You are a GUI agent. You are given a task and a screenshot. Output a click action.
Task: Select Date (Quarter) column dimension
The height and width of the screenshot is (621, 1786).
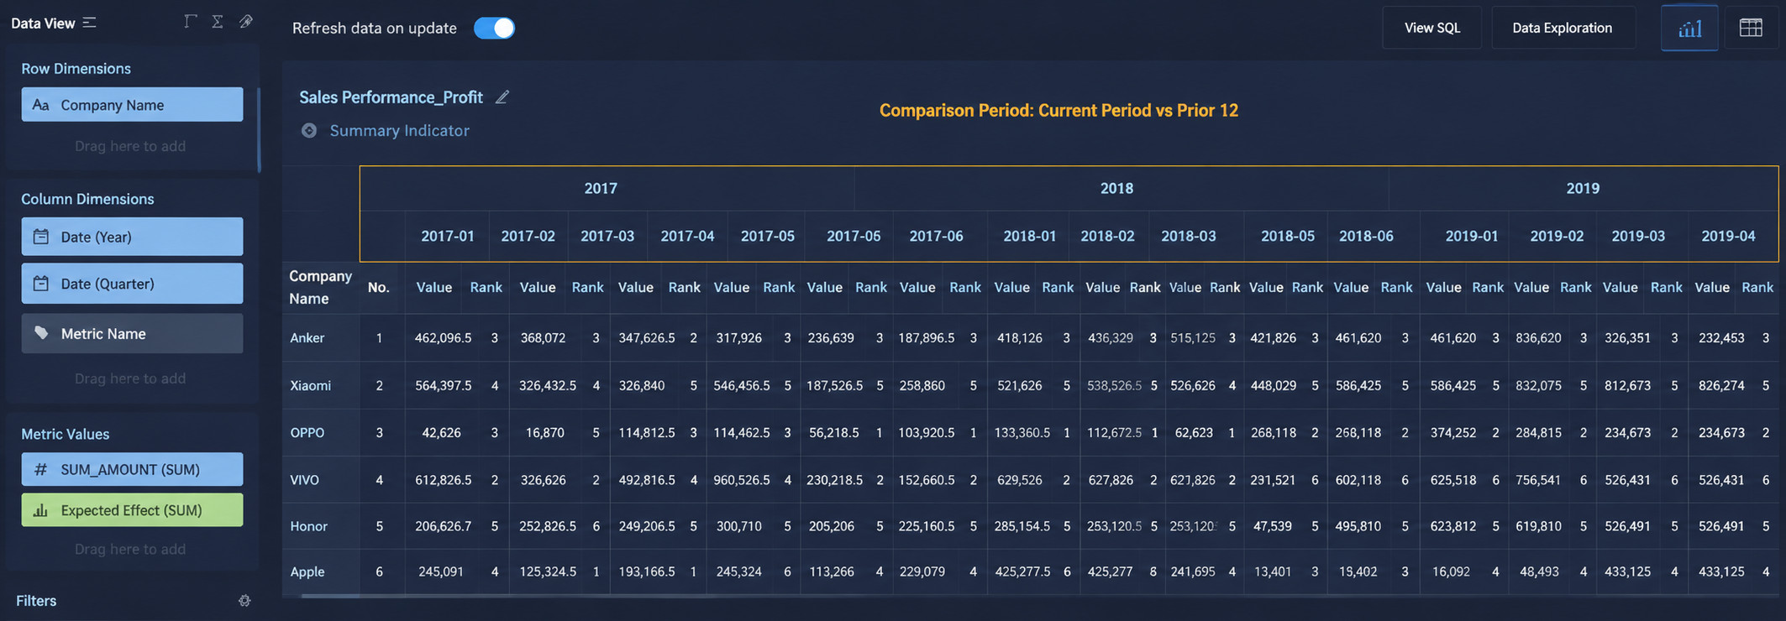click(x=132, y=284)
